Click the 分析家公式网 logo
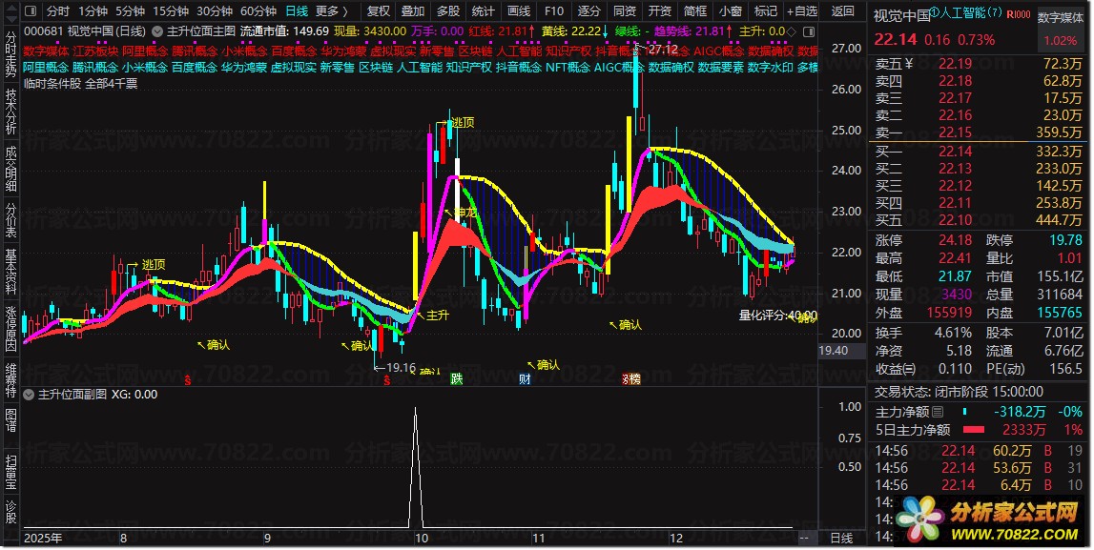 [987, 520]
